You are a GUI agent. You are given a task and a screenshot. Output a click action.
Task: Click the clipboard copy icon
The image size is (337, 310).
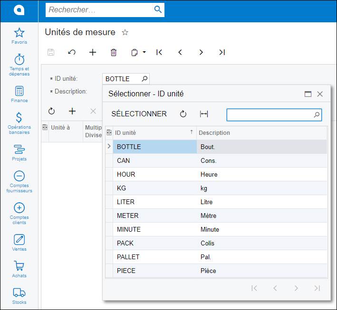point(135,52)
